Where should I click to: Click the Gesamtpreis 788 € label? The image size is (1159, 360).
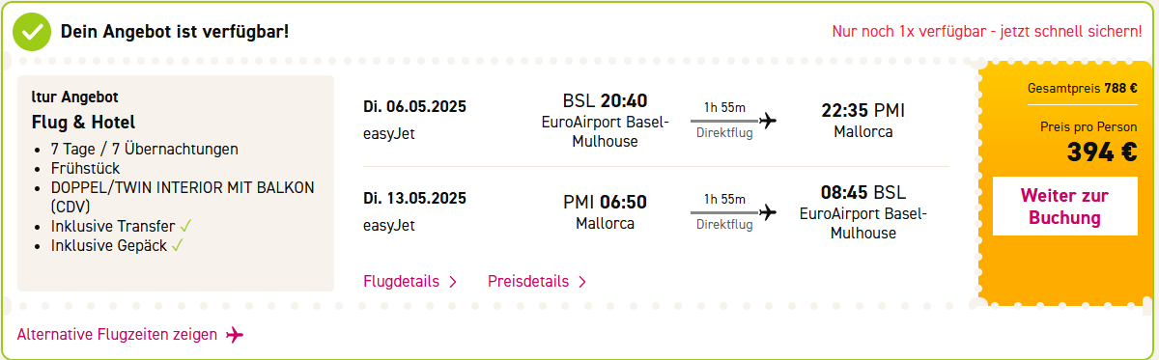[x=1083, y=88]
